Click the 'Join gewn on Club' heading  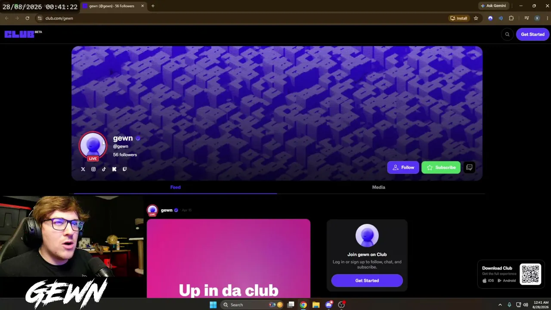(x=367, y=254)
